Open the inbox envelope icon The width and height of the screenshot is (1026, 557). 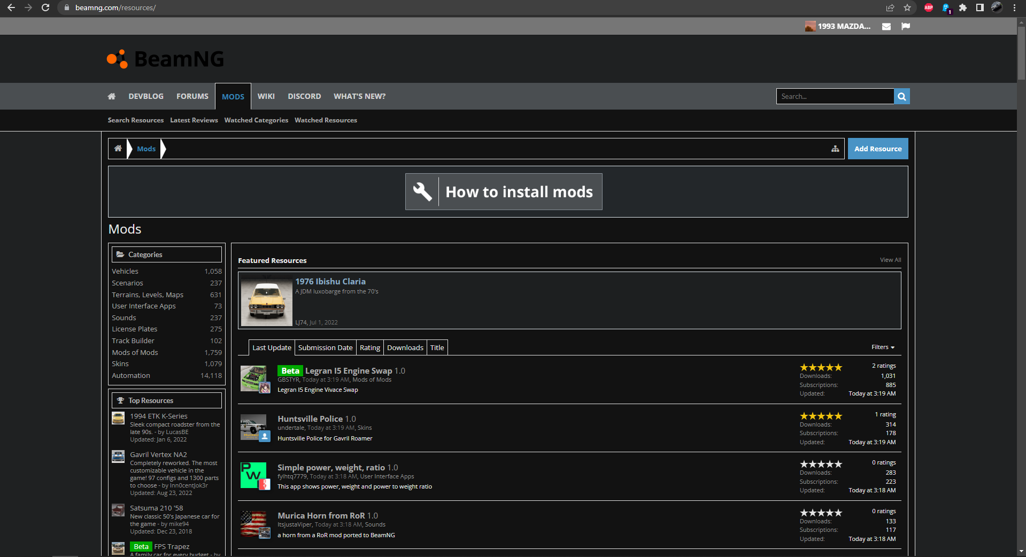(886, 26)
